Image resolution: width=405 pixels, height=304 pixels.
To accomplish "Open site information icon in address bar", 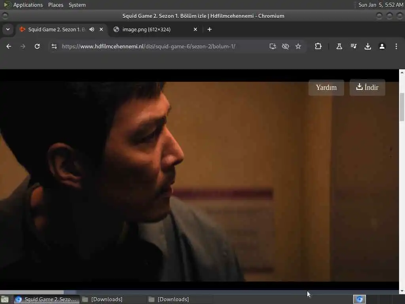I will click(54, 46).
